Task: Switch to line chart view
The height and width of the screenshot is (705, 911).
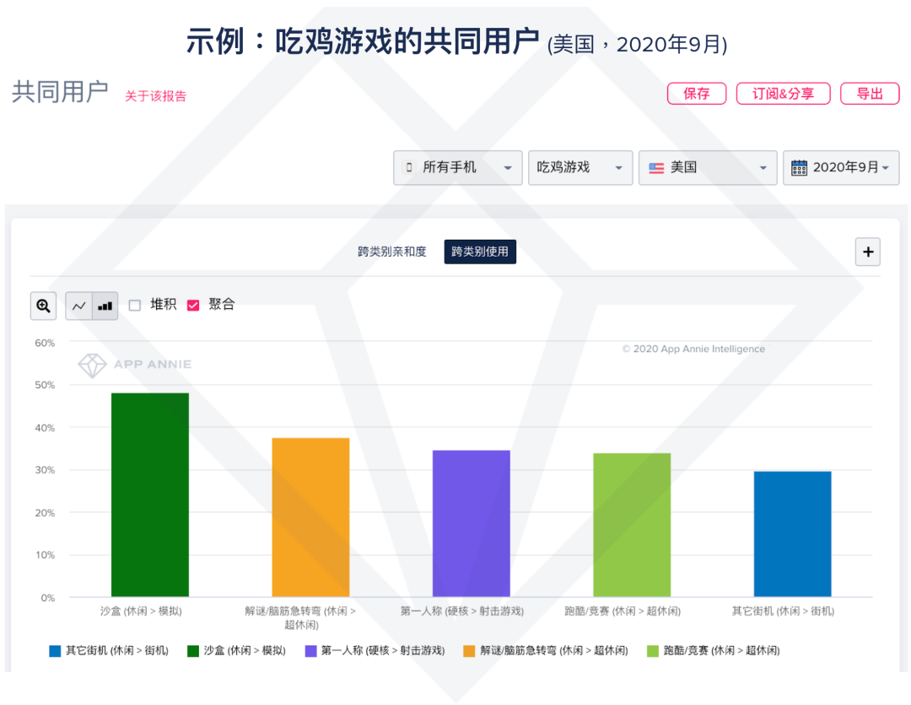Action: (x=79, y=306)
